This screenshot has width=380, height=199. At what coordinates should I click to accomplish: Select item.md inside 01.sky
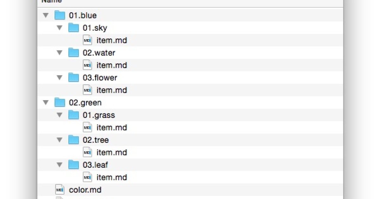(111, 40)
